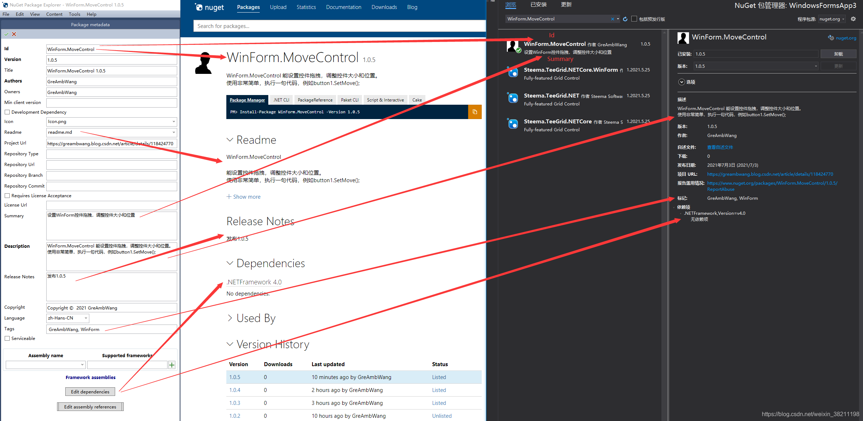Toggle include prerelease checkbox
The image size is (863, 421).
634,19
